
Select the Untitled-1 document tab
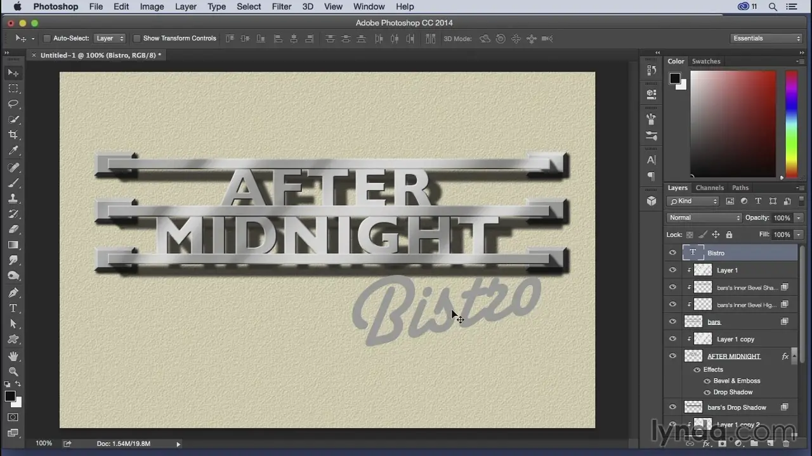[x=100, y=55]
